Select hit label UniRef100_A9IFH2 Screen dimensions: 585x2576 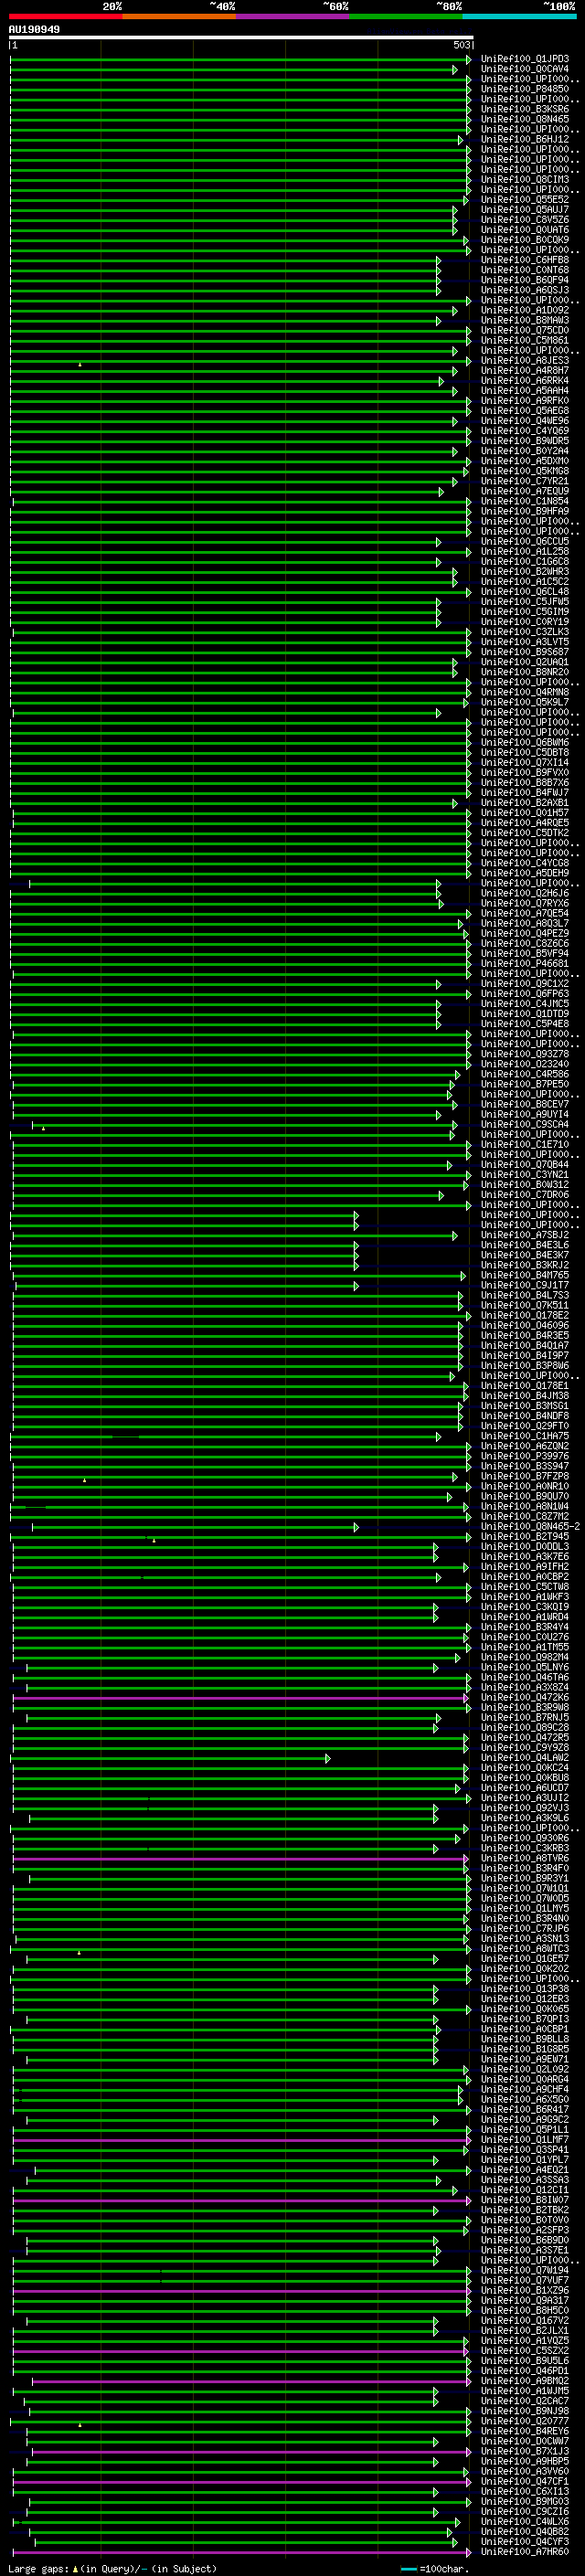pos(525,1567)
